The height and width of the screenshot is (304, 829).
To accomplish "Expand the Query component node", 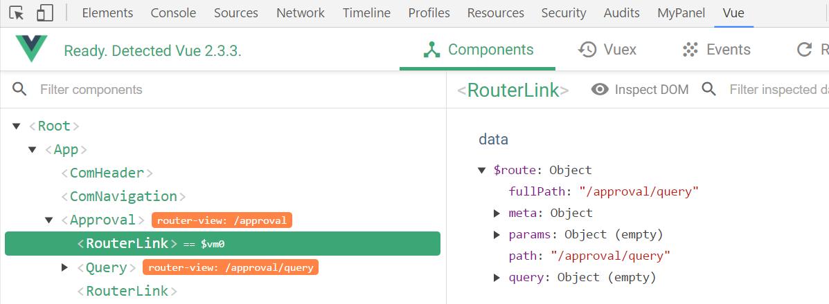I will tap(64, 267).
